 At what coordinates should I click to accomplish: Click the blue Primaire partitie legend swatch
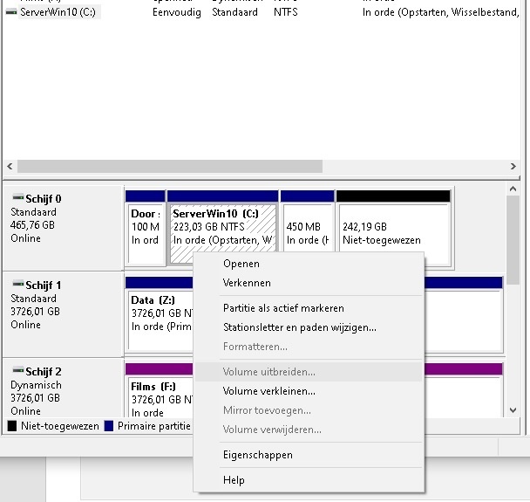point(108,426)
